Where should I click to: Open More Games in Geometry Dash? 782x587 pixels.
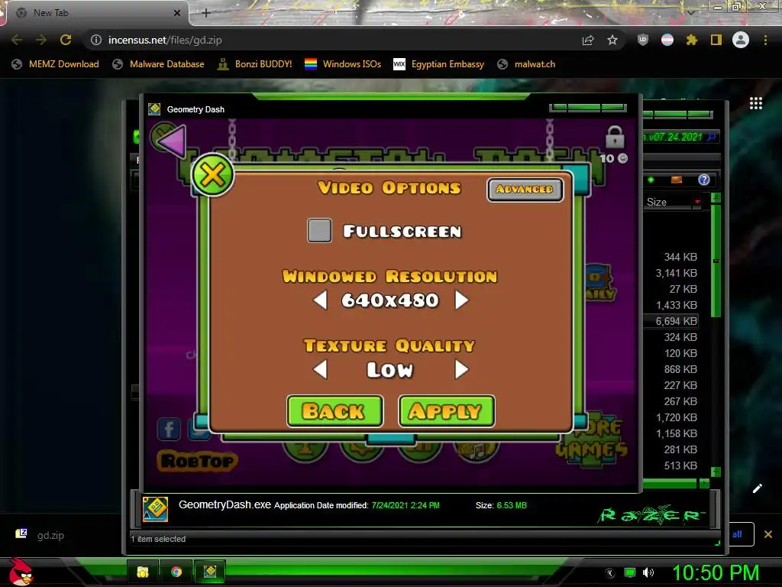pyautogui.click(x=593, y=441)
